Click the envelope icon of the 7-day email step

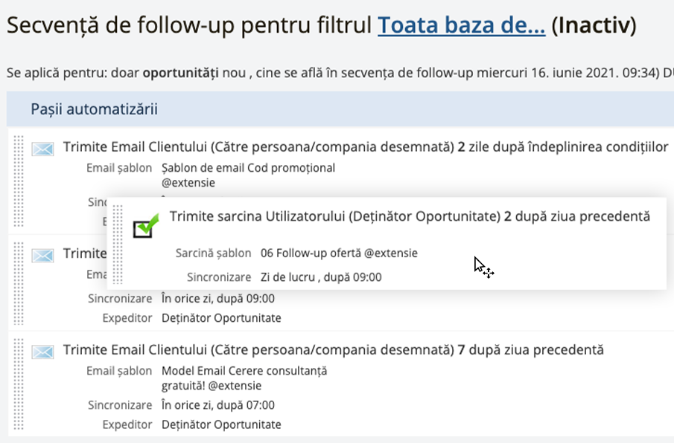[x=42, y=352]
